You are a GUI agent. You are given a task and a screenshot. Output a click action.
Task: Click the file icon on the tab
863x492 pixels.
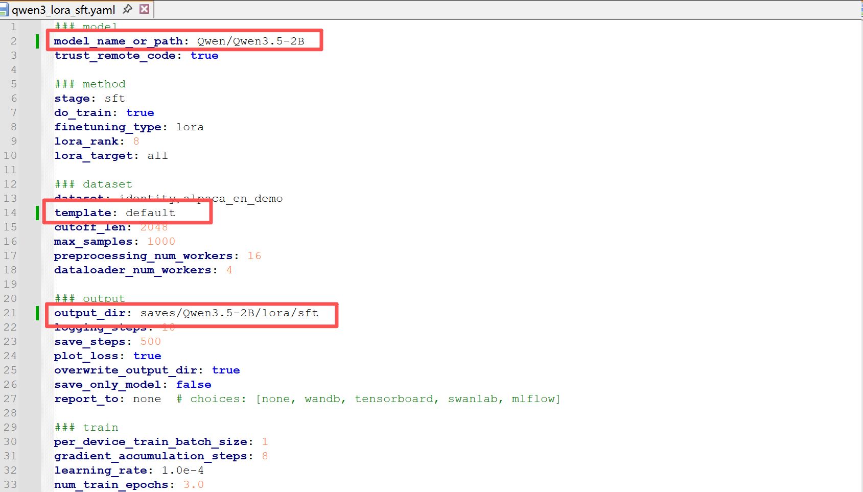[x=4, y=10]
